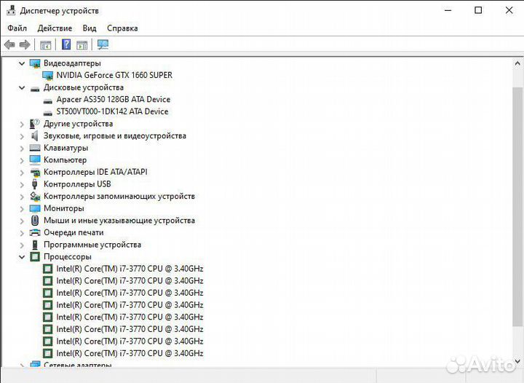The image size is (524, 383).
Task: Collapse the Дисковые устройства category
Action: [x=22, y=87]
